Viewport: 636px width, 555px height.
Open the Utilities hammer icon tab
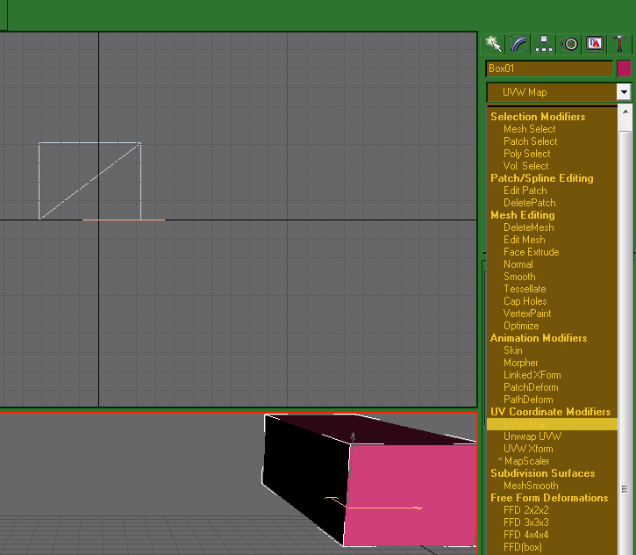(x=620, y=44)
